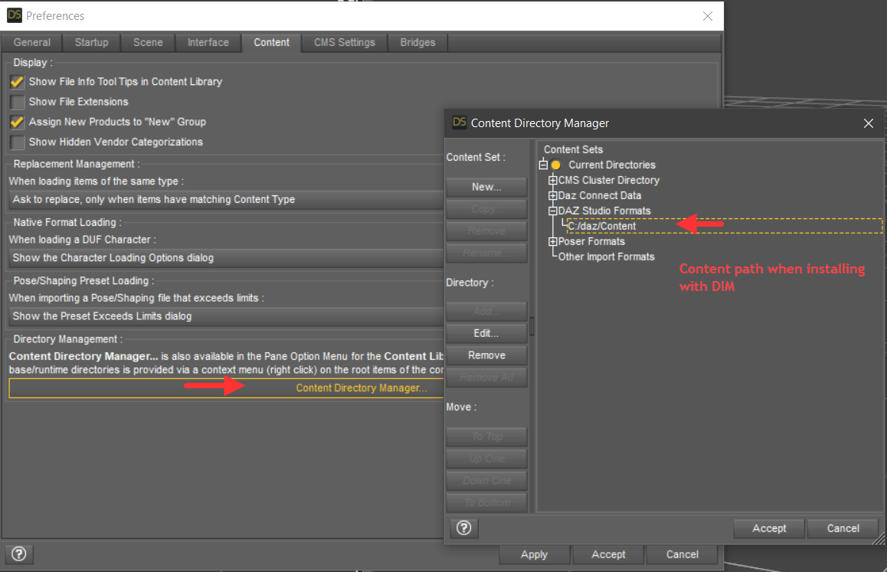Collapse the DAZ Studio Formats node
887x572 pixels.
(553, 211)
